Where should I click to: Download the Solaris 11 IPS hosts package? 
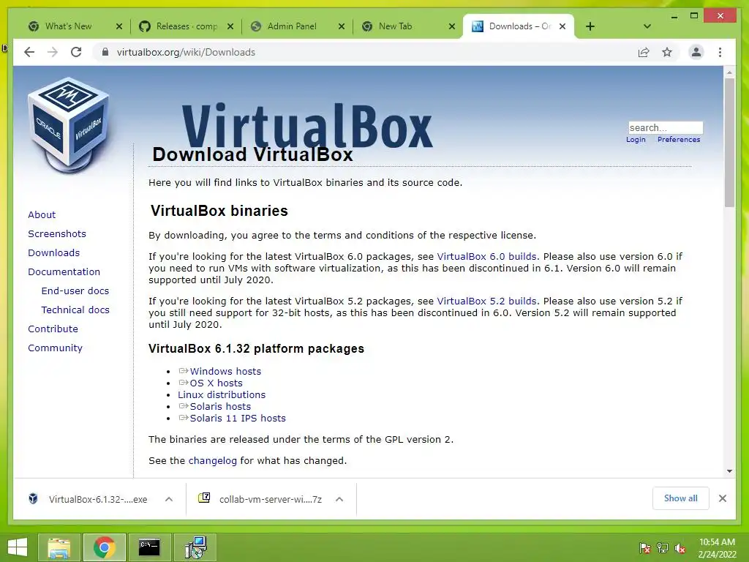(238, 418)
